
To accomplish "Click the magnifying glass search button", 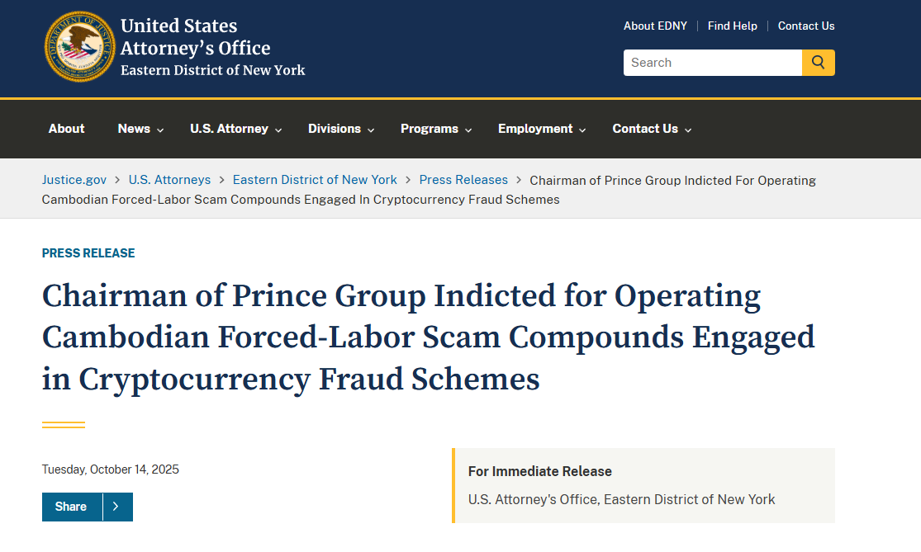I will coord(818,63).
